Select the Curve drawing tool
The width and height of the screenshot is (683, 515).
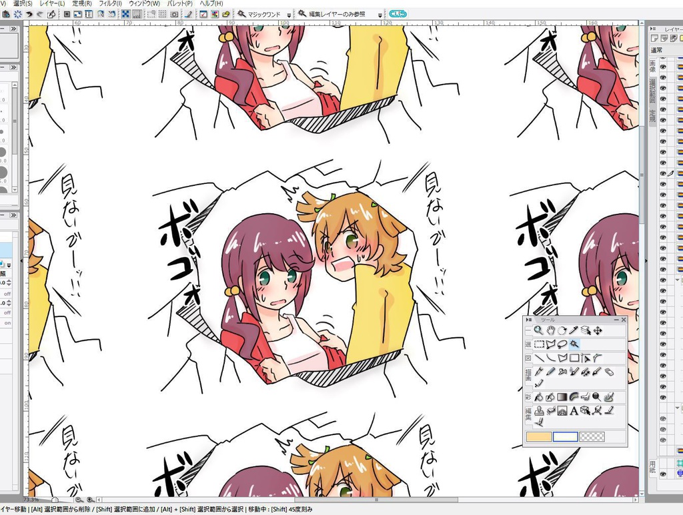pos(550,358)
